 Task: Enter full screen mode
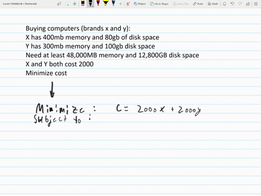coord(256,4)
